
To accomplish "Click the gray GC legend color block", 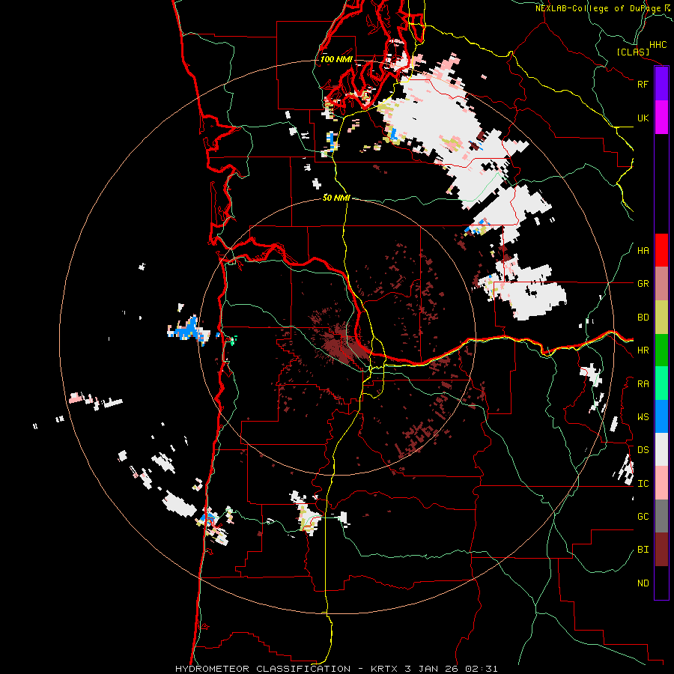I will (x=661, y=516).
